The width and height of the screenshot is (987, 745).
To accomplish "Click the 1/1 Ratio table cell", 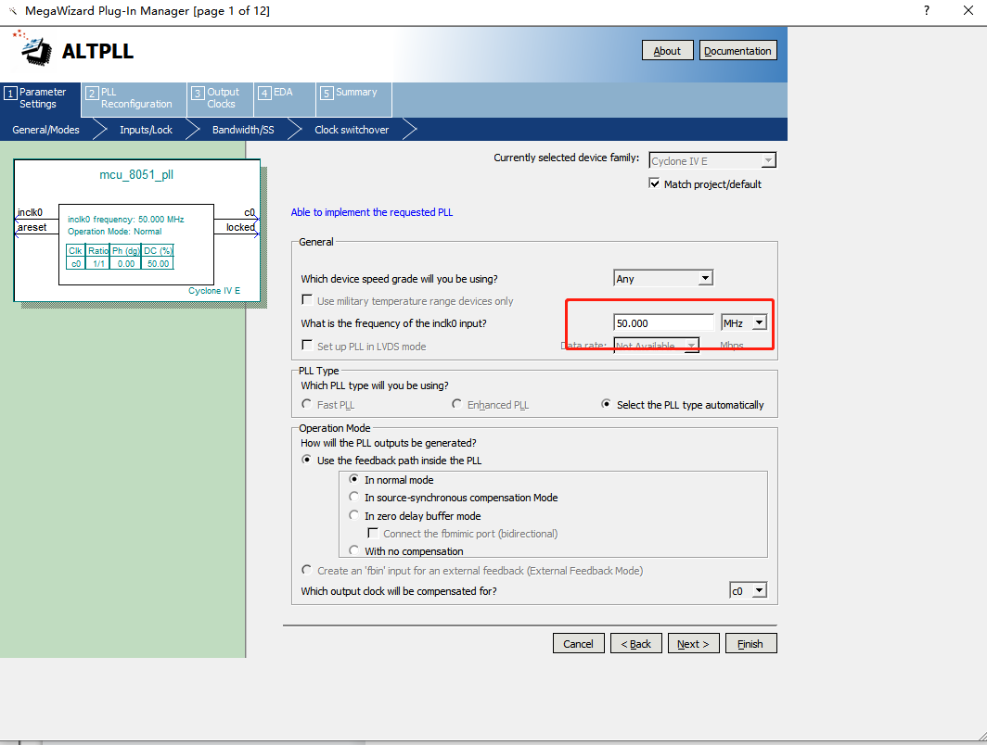I will [98, 263].
